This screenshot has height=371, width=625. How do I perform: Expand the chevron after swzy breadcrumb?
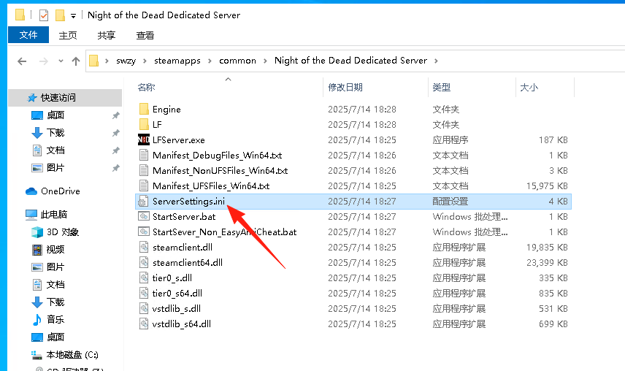pos(145,61)
